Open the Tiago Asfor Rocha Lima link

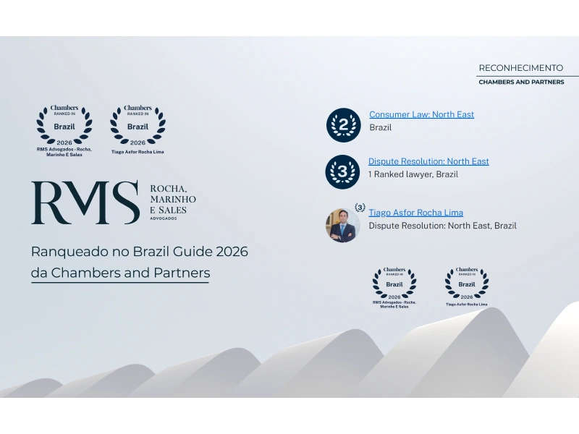[x=415, y=213]
